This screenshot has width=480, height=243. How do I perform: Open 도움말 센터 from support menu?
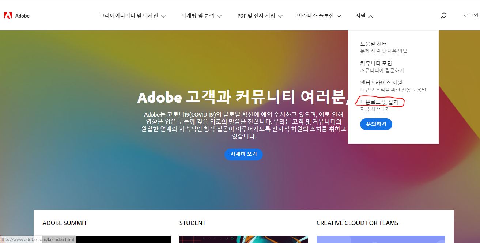pyautogui.click(x=373, y=44)
